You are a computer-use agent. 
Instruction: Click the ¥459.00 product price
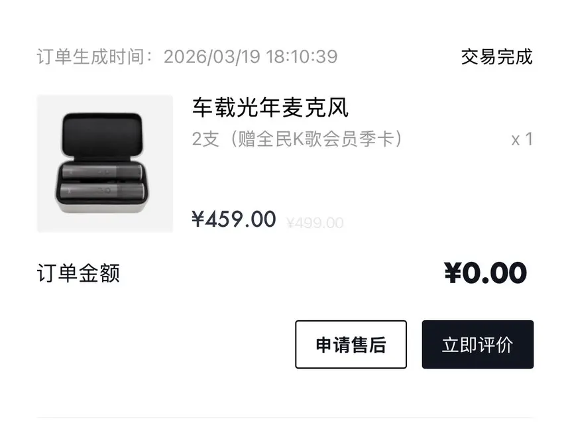pyautogui.click(x=234, y=219)
